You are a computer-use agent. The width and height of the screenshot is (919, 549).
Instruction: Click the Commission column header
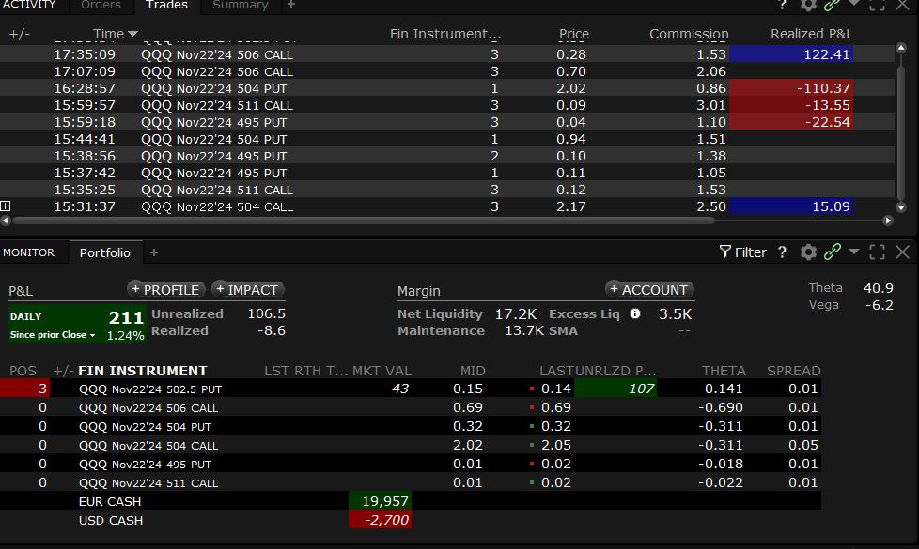pos(689,34)
